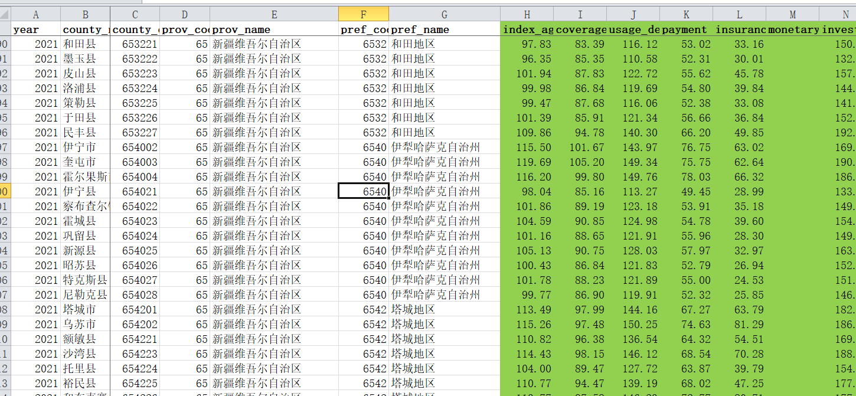Click payment value 78.03

coord(687,176)
